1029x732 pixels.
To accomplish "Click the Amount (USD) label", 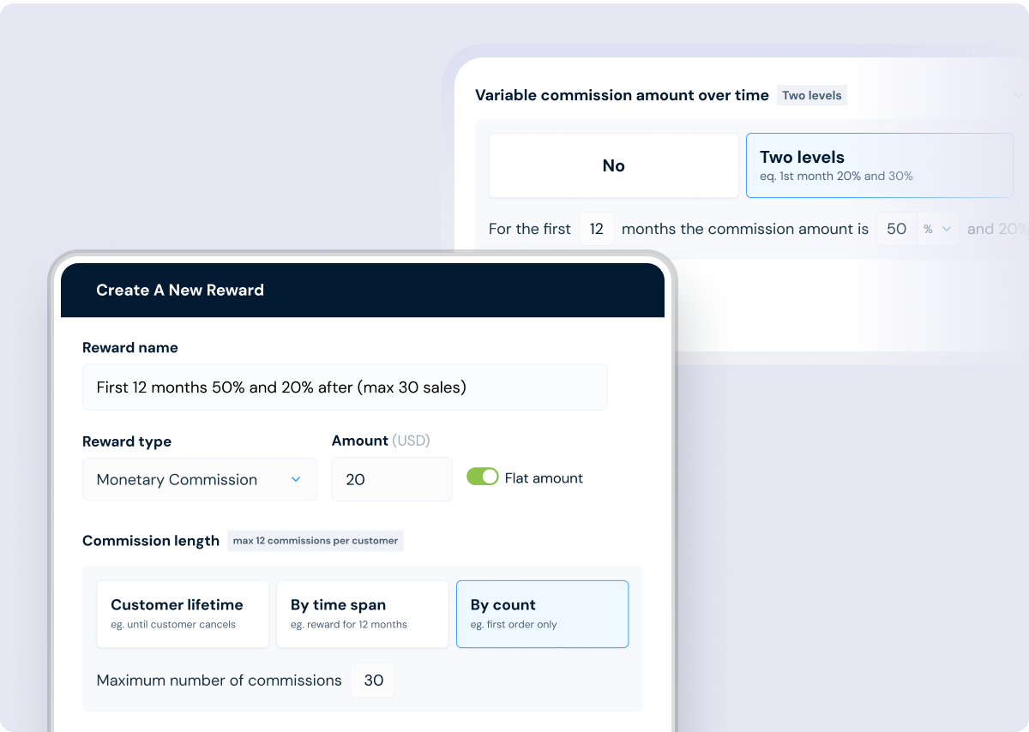I will (x=381, y=441).
